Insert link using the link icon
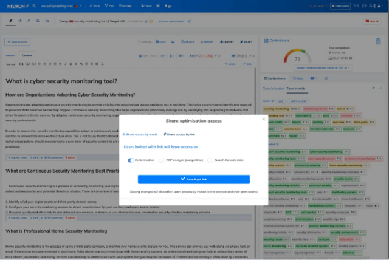Screen dimensions: 389x260 point(81,64)
